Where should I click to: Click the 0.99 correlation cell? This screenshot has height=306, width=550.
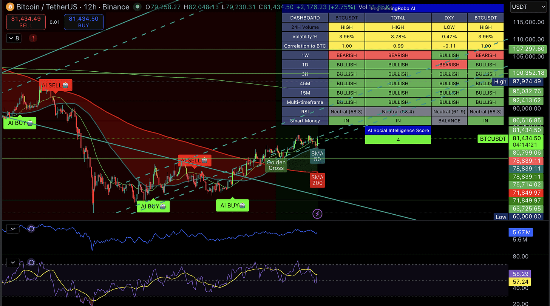point(398,46)
